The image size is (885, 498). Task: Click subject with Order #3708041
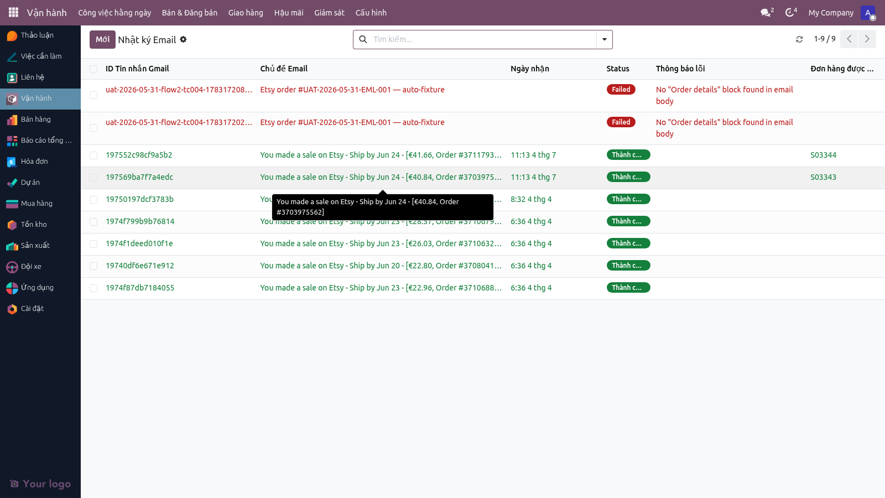381,266
